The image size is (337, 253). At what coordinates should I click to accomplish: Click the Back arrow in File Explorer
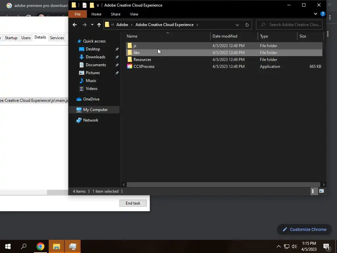(75, 25)
